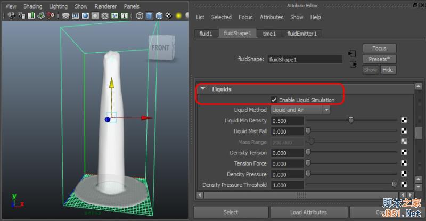The width and height of the screenshot is (426, 221).
Task: Enable Wireframe on Shaded cube icon
Action: 159,16
